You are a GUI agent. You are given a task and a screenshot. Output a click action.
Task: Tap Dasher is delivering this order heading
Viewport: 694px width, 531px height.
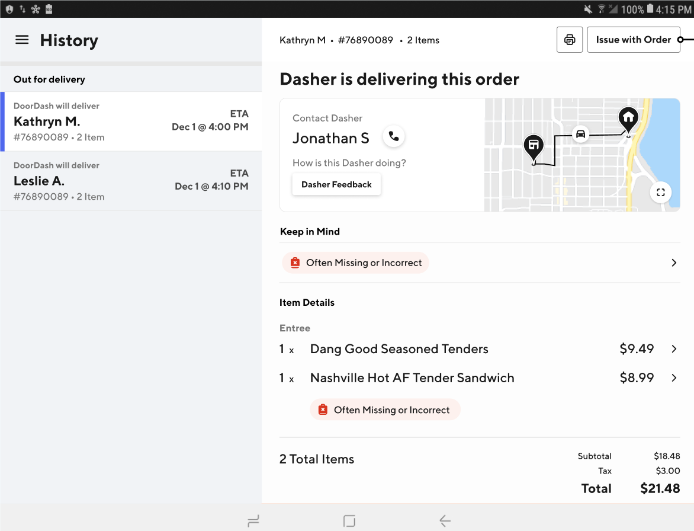(x=399, y=79)
